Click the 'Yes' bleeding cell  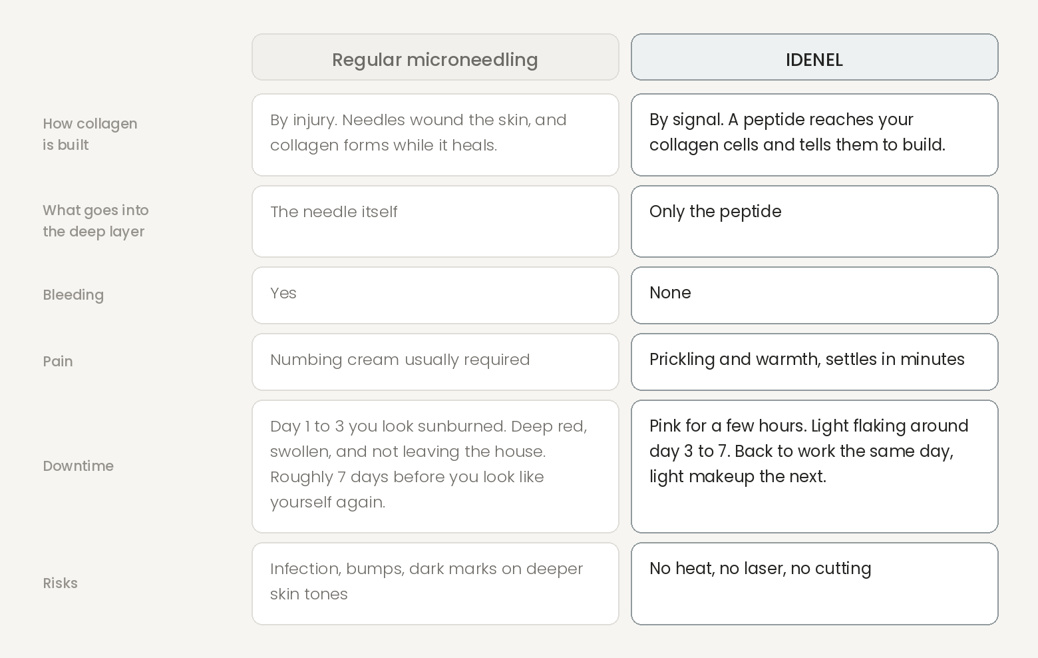pyautogui.click(x=435, y=296)
